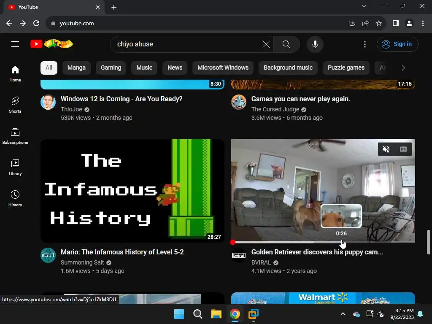Show hidden system tray icons
432x324 pixels.
point(343,314)
